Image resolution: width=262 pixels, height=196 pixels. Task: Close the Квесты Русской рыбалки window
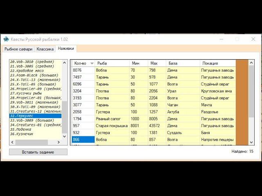pyautogui.click(x=253, y=39)
